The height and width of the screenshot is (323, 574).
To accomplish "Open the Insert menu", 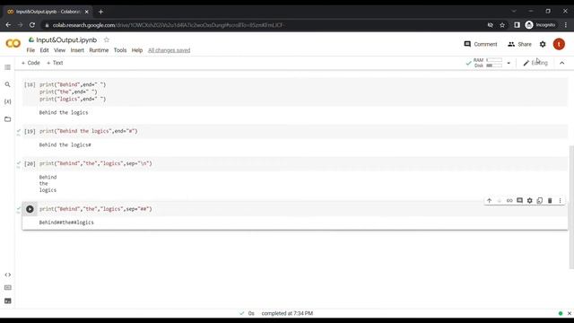I will tap(77, 50).
